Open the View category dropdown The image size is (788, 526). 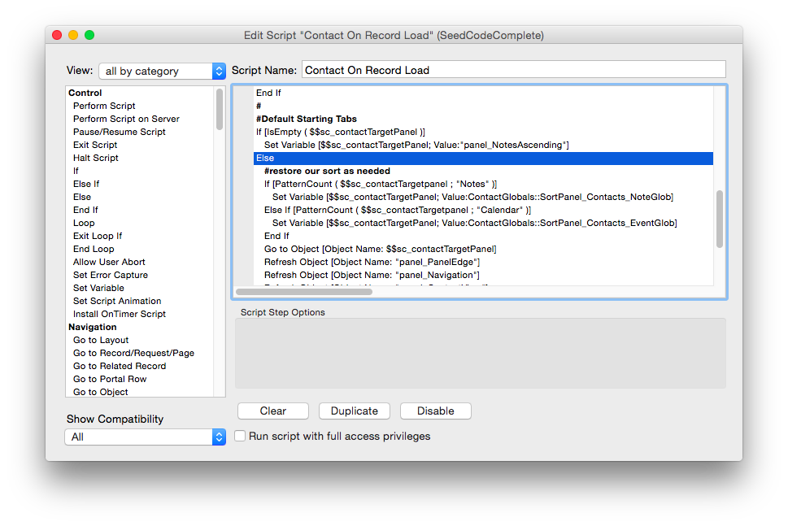(x=162, y=72)
